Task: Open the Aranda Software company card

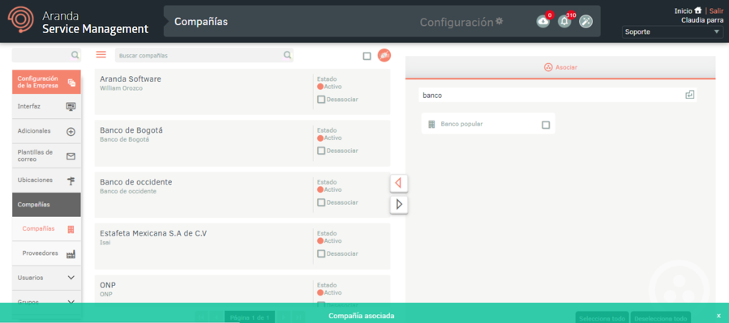Action: click(x=242, y=92)
